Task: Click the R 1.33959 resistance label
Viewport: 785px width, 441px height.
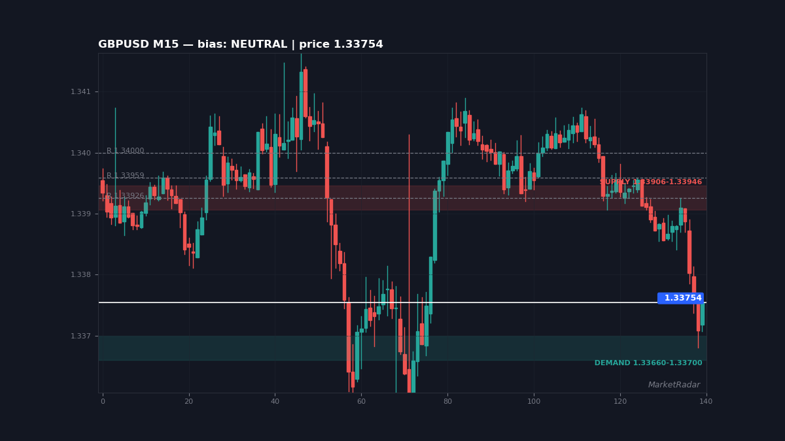Action: 125,176
